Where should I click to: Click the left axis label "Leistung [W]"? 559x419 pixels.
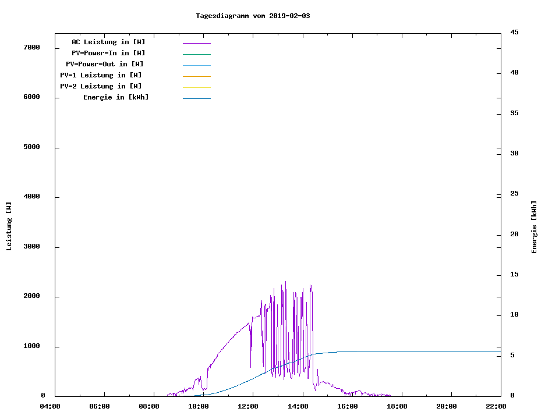click(x=9, y=226)
